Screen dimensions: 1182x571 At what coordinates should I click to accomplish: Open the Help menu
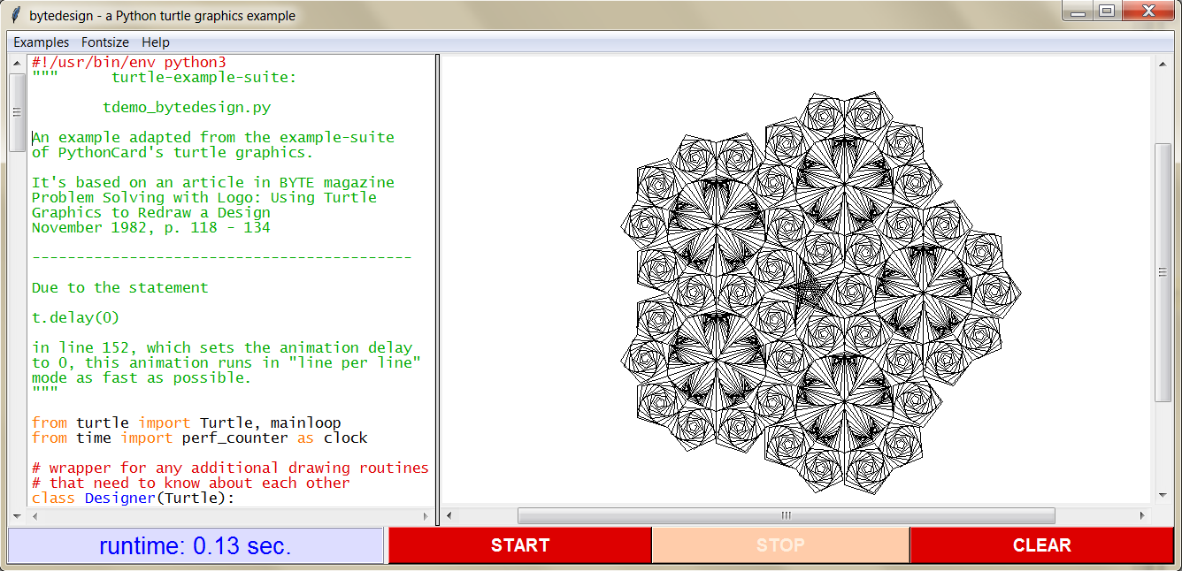click(x=156, y=42)
